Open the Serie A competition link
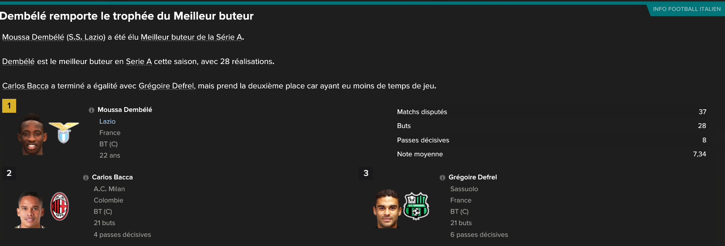 point(139,61)
